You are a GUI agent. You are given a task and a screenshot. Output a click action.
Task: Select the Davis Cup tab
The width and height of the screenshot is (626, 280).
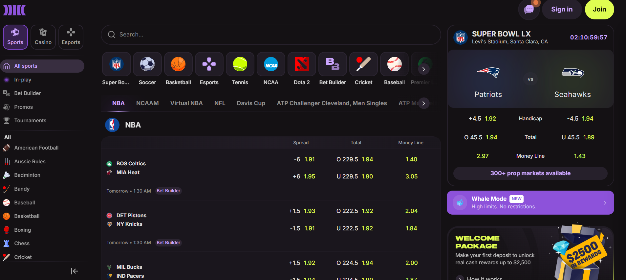[x=251, y=103]
